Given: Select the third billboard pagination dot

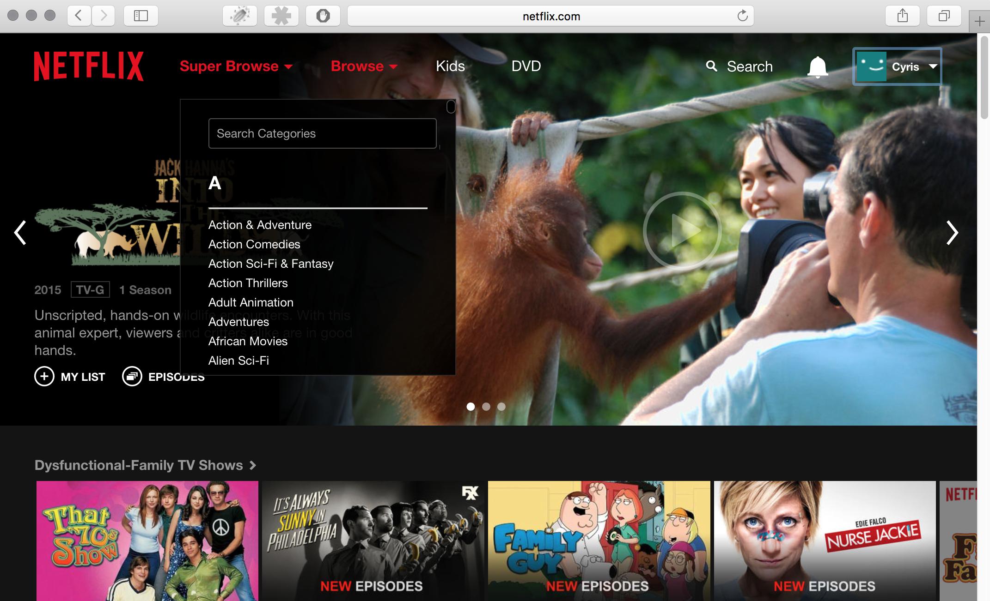Looking at the screenshot, I should 501,407.
